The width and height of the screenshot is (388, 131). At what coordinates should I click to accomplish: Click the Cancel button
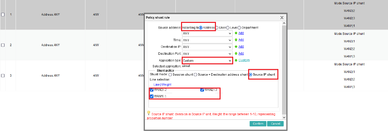275,124
